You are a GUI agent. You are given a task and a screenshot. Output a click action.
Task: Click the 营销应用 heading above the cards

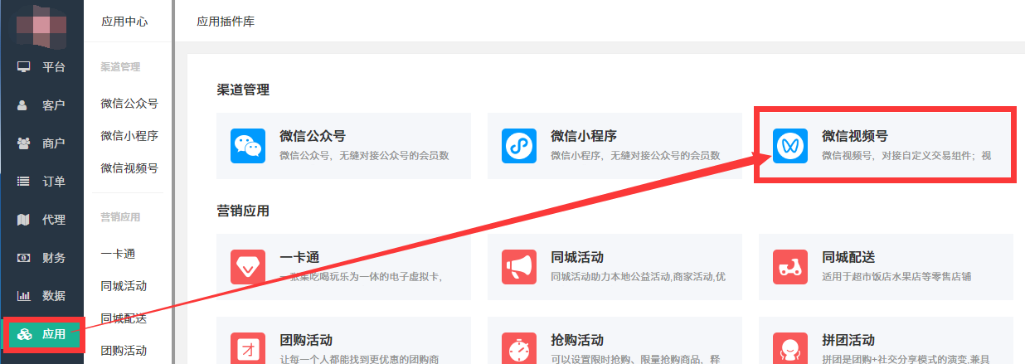tap(243, 211)
